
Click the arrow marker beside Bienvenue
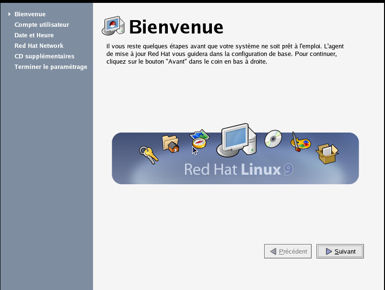pyautogui.click(x=9, y=14)
